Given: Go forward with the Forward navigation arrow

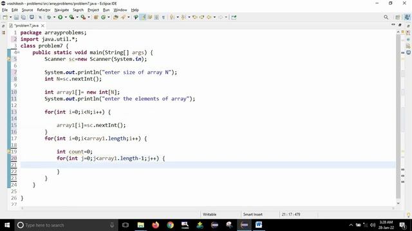Looking at the screenshot, I should coord(220,17).
